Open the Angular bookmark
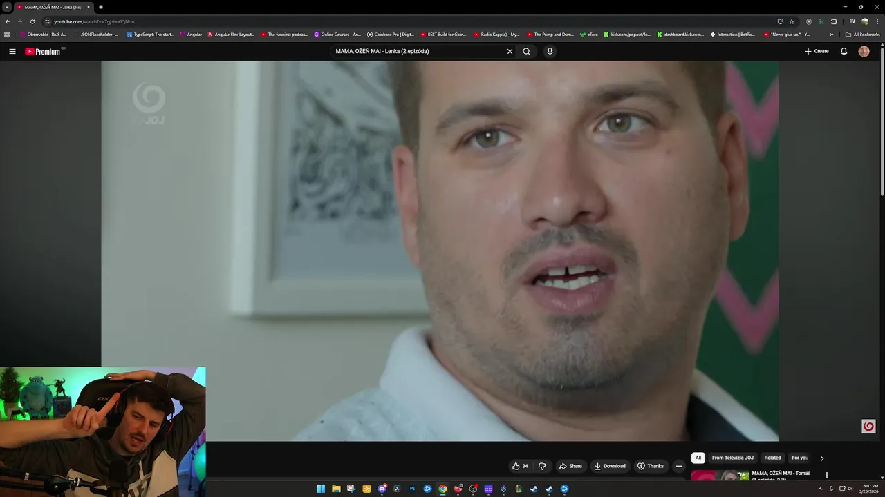The image size is (885, 497). tap(191, 34)
